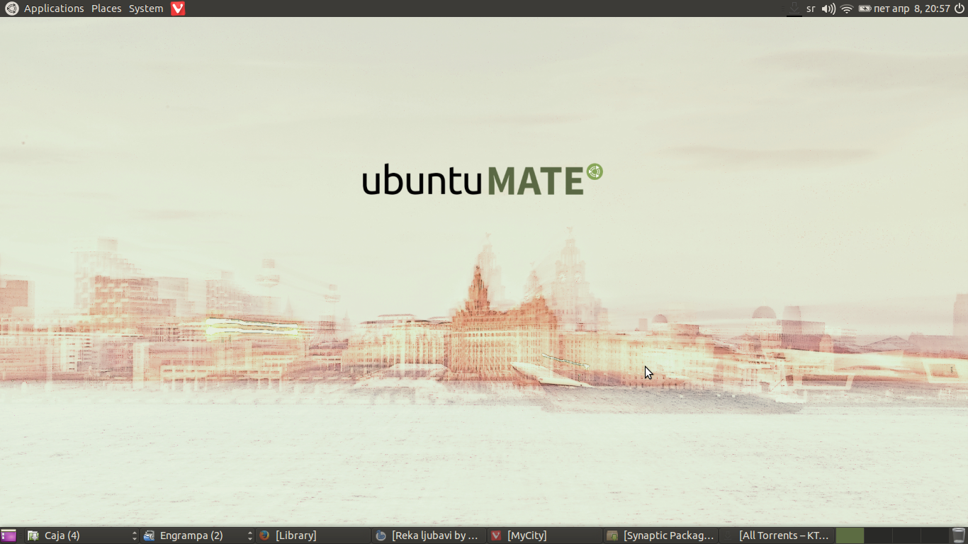Screen dimensions: 968x544
Task: Select the first (active) workspace
Action: [850, 535]
